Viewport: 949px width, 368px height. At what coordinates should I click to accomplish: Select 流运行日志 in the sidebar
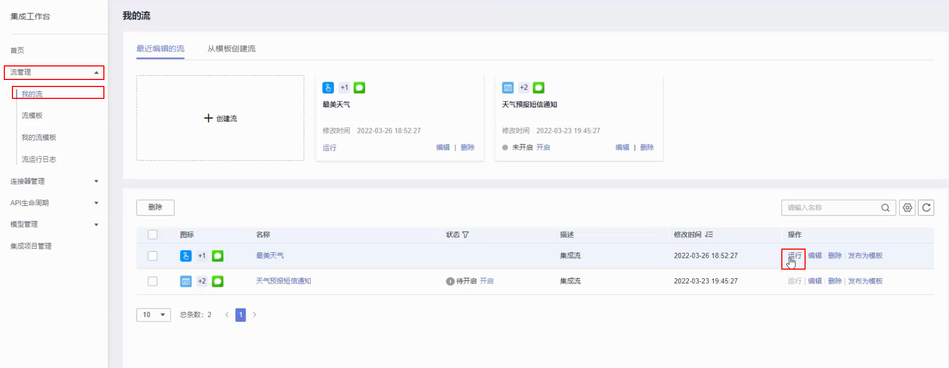[39, 159]
